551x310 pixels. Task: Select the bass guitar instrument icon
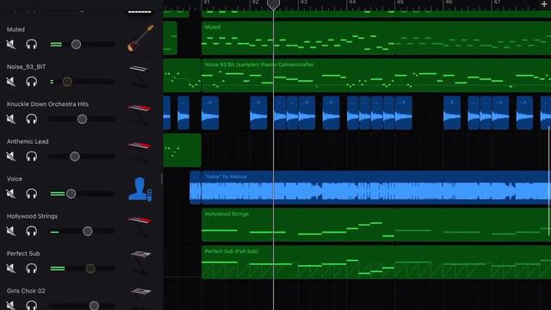[140, 38]
